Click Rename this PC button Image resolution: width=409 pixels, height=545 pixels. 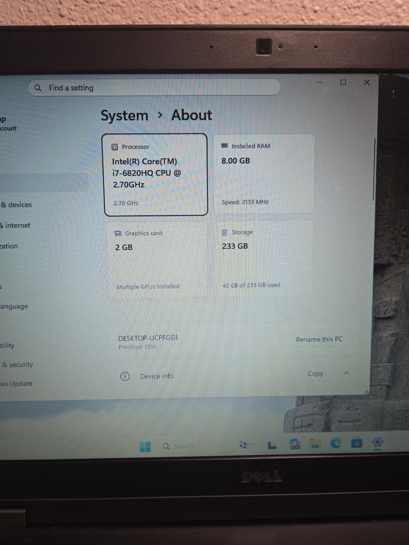click(x=319, y=339)
